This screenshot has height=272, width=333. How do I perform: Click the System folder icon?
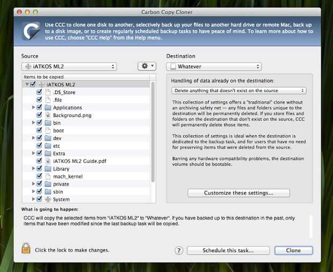tap(48, 199)
